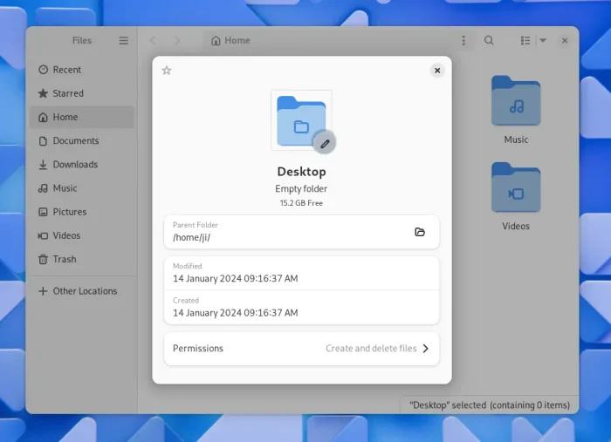
Task: Go back with the left arrow
Action: (x=154, y=41)
